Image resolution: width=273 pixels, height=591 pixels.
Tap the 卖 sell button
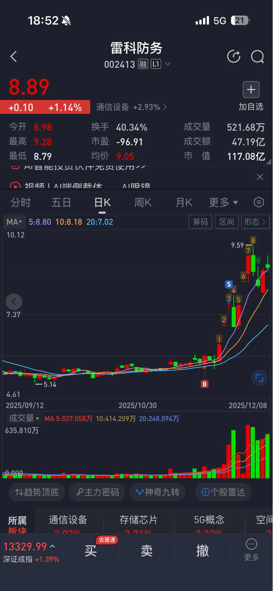coord(147,551)
